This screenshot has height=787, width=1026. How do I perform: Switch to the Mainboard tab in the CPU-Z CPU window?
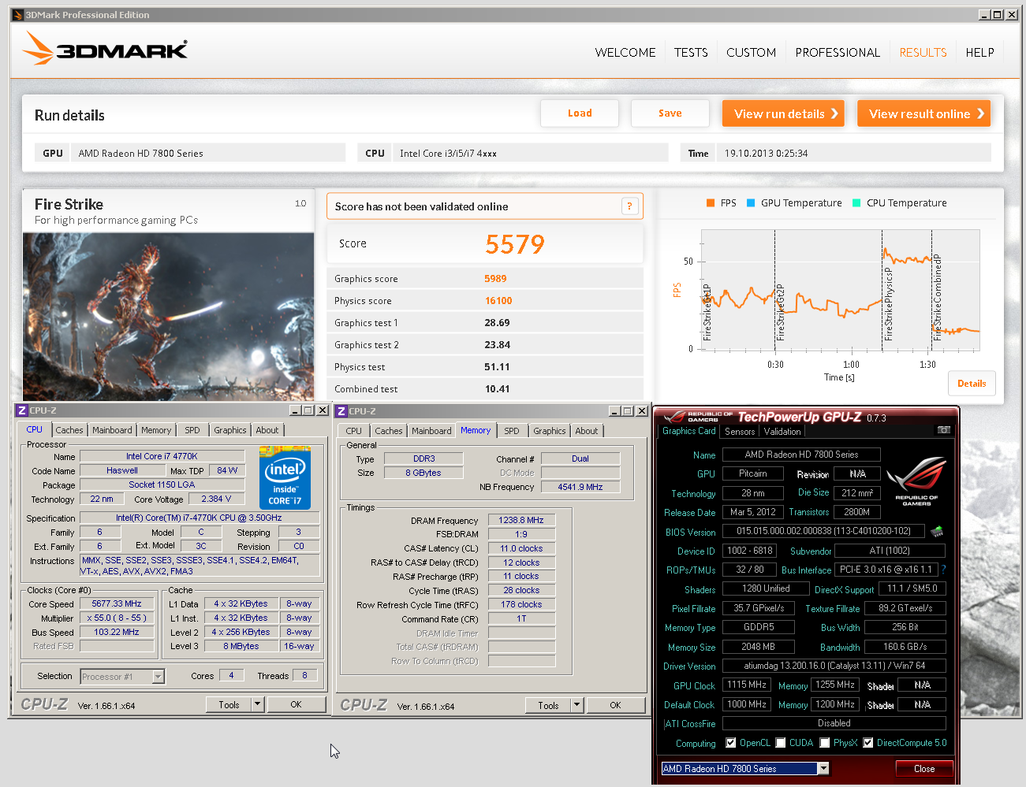point(112,430)
